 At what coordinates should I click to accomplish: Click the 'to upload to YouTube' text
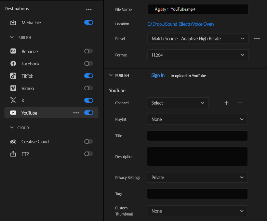click(188, 76)
